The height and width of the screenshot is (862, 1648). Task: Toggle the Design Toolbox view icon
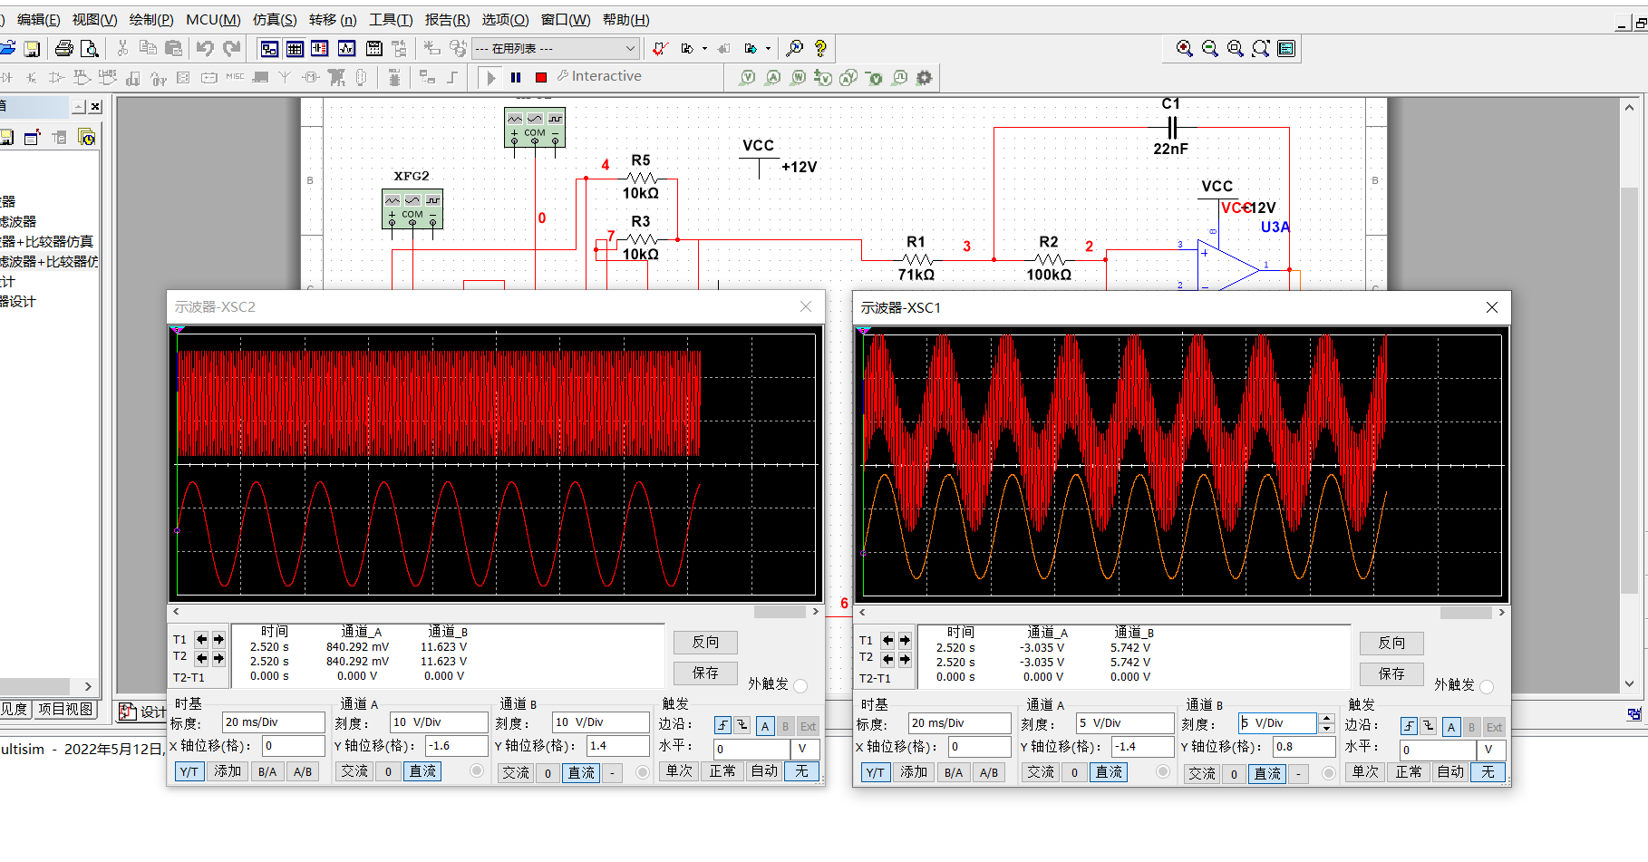coord(269,48)
